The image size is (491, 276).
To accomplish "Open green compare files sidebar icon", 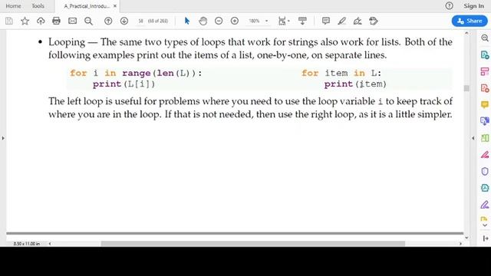I will click(485, 138).
